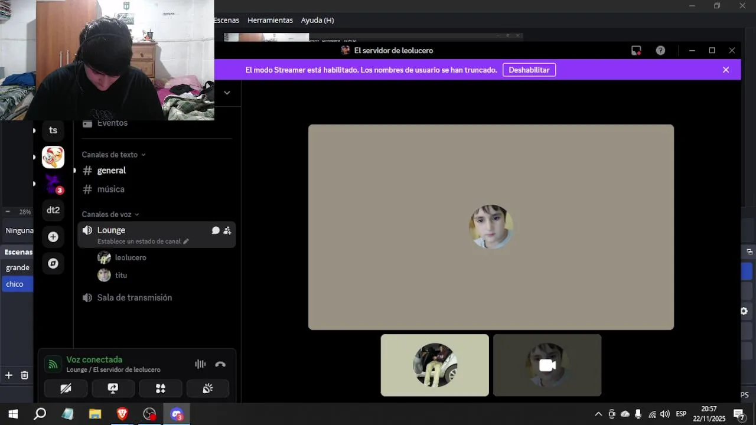Collapse Canales de voz category

click(x=110, y=214)
